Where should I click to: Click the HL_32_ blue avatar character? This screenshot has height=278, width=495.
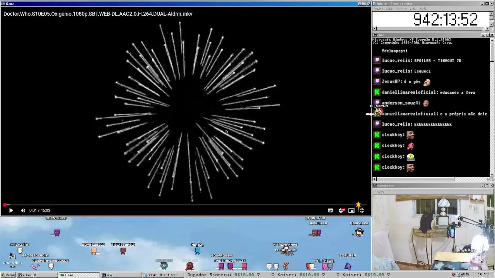198,251
